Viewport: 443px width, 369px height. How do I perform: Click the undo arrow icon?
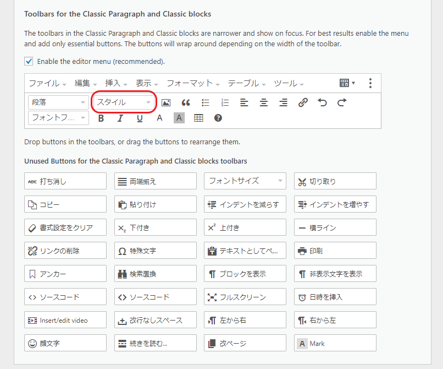pos(323,102)
